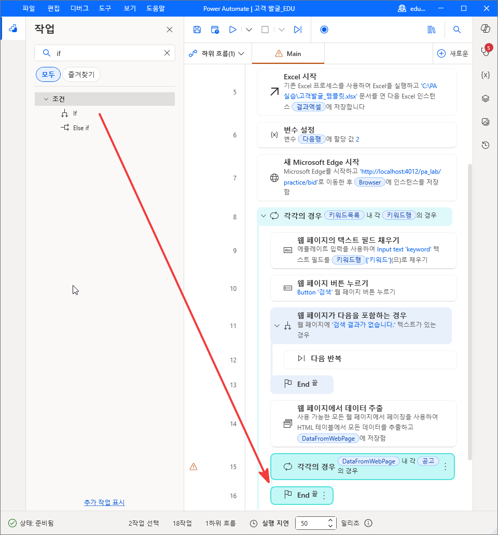Select the Actions pane icon in left rail
This screenshot has width=498, height=535.
[13, 29]
